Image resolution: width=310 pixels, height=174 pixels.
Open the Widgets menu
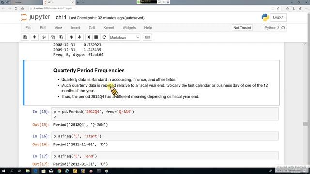click(x=129, y=28)
